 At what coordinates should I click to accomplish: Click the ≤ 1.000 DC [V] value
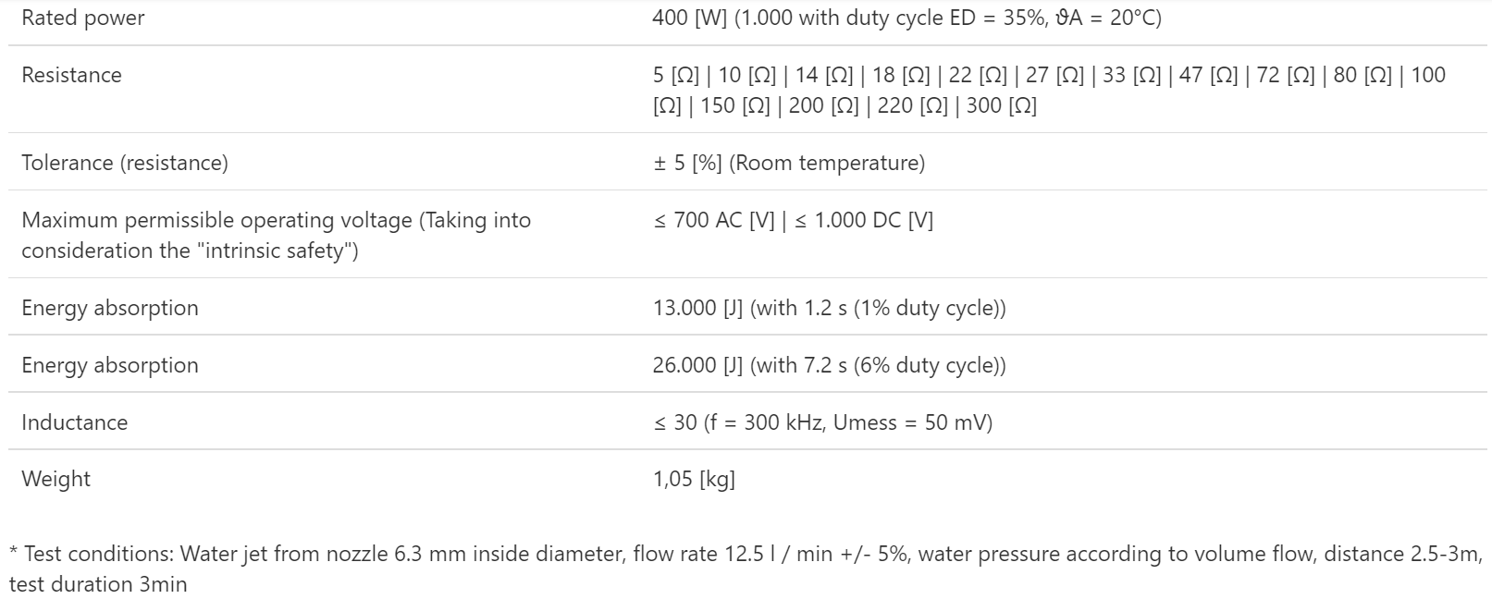click(x=864, y=220)
